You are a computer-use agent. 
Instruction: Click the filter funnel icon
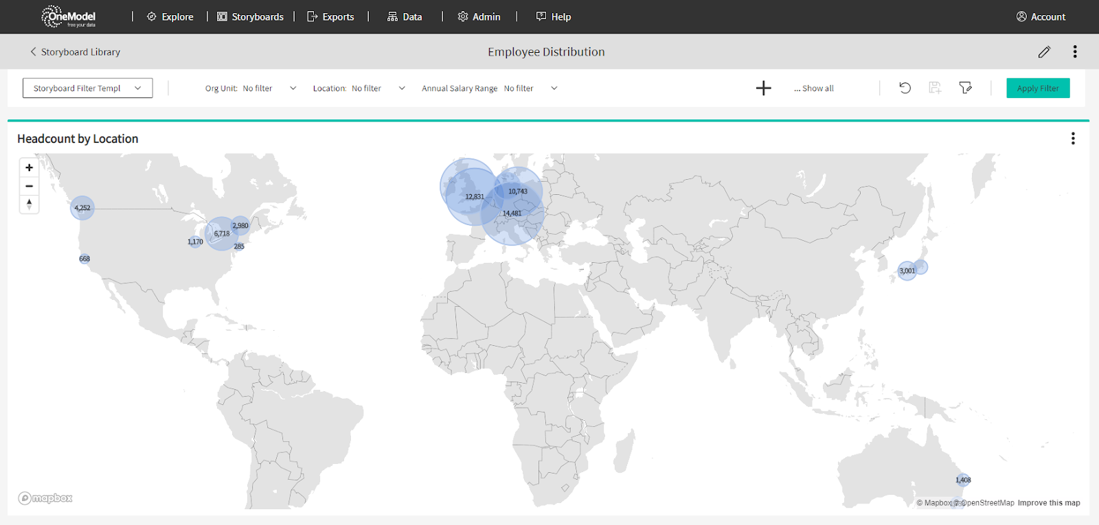(965, 88)
